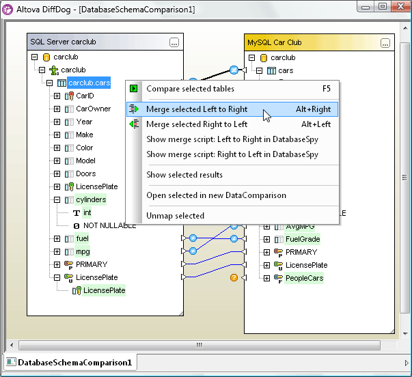Click the nested LicensePlate column icon under unique key

coord(77,290)
